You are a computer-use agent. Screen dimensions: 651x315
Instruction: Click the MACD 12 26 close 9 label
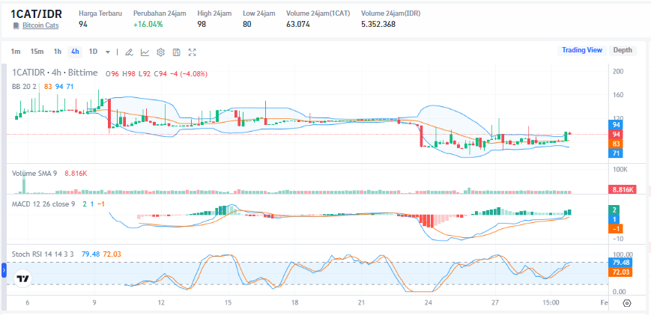(x=43, y=204)
